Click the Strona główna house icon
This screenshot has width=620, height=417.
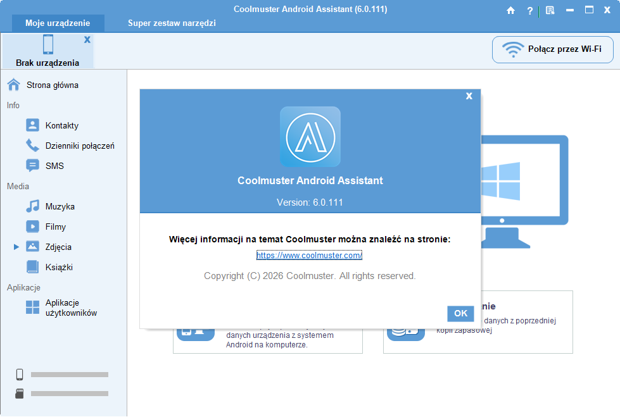coord(13,85)
